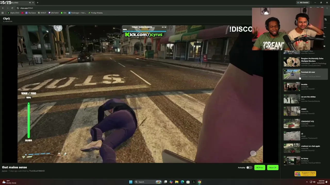Click the ClipQ logo title
This screenshot has width=330, height=185.
6,18
